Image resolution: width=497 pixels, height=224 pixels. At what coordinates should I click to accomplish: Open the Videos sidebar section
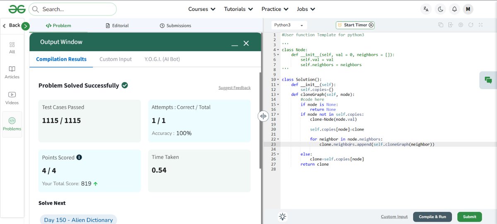[12, 98]
